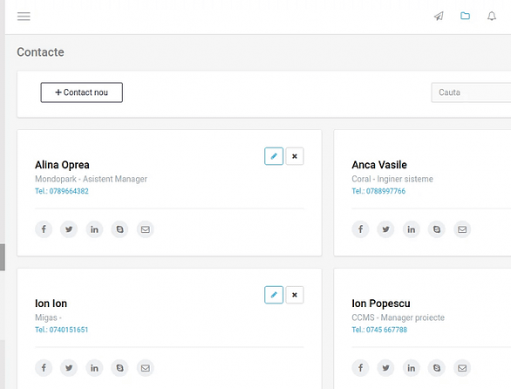Open Alina Oprea's Twitter profile
Viewport: 511px width, 389px height.
tap(69, 229)
